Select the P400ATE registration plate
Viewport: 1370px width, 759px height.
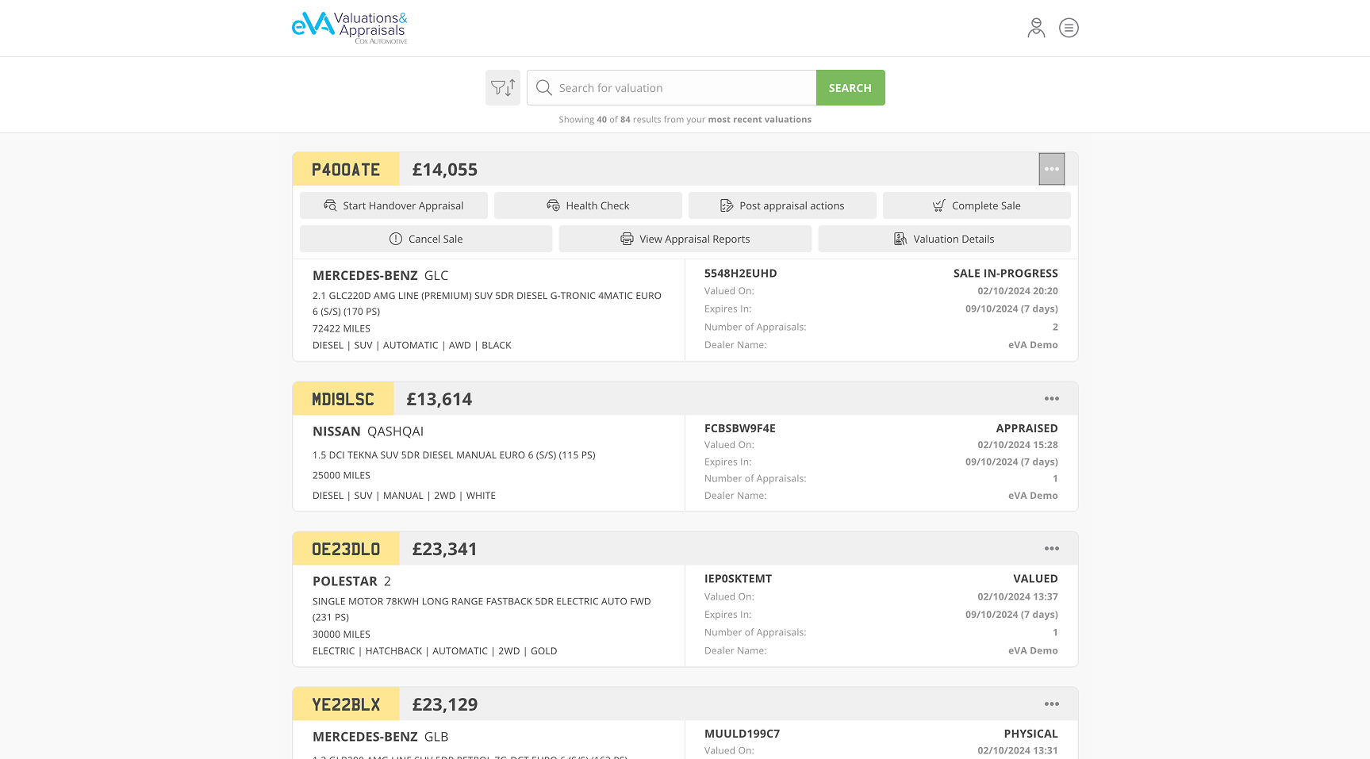(346, 170)
